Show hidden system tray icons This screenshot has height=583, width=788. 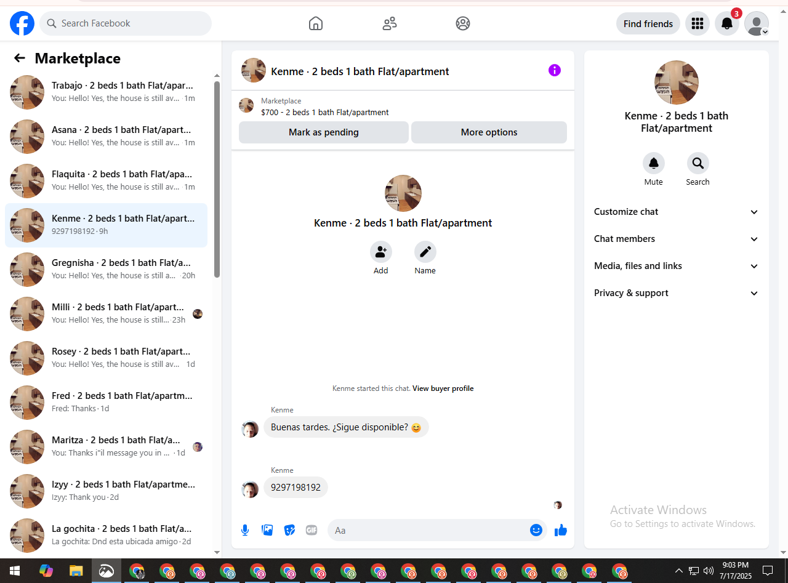pyautogui.click(x=679, y=571)
